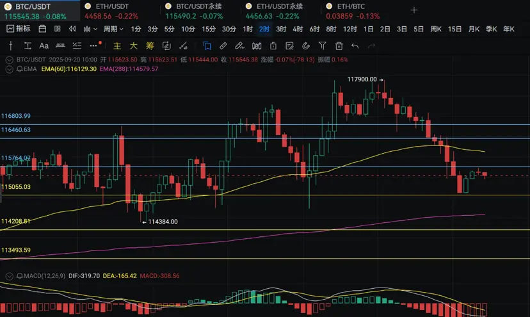Select the pen freehand draw tool
530x317 pixels.
coord(239,45)
